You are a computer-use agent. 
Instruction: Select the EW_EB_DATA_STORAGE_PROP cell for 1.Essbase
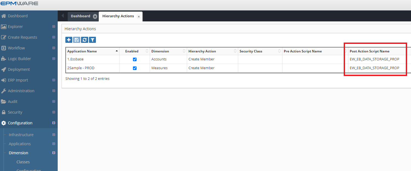pyautogui.click(x=374, y=59)
